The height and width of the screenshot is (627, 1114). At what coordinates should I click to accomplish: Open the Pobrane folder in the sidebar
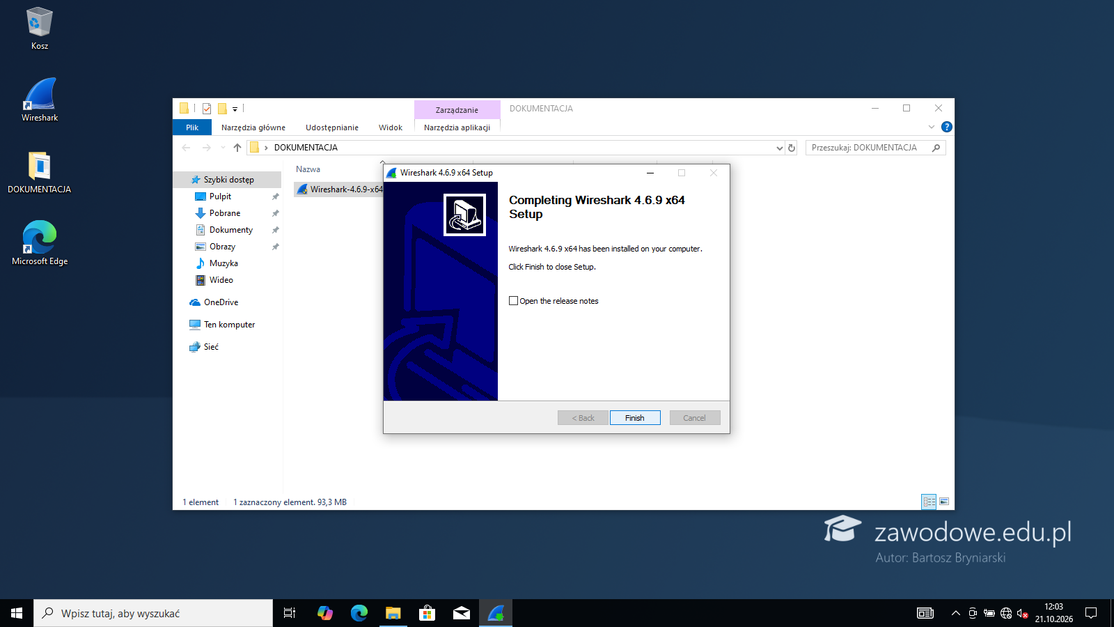(x=225, y=213)
